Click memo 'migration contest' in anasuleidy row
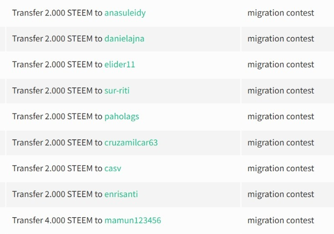Image resolution: width=334 pixels, height=234 pixels. click(281, 13)
